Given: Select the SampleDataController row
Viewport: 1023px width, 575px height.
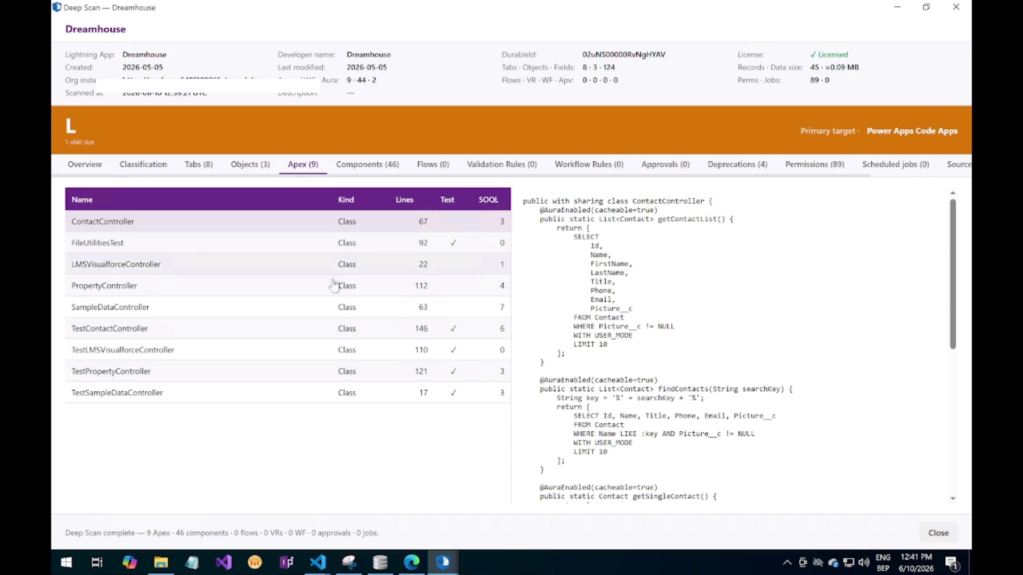Looking at the screenshot, I should click(288, 307).
